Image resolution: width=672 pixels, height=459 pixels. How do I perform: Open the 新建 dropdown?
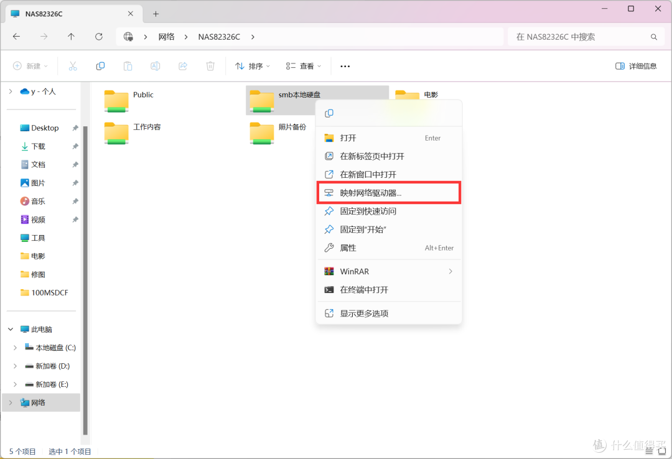(x=30, y=66)
